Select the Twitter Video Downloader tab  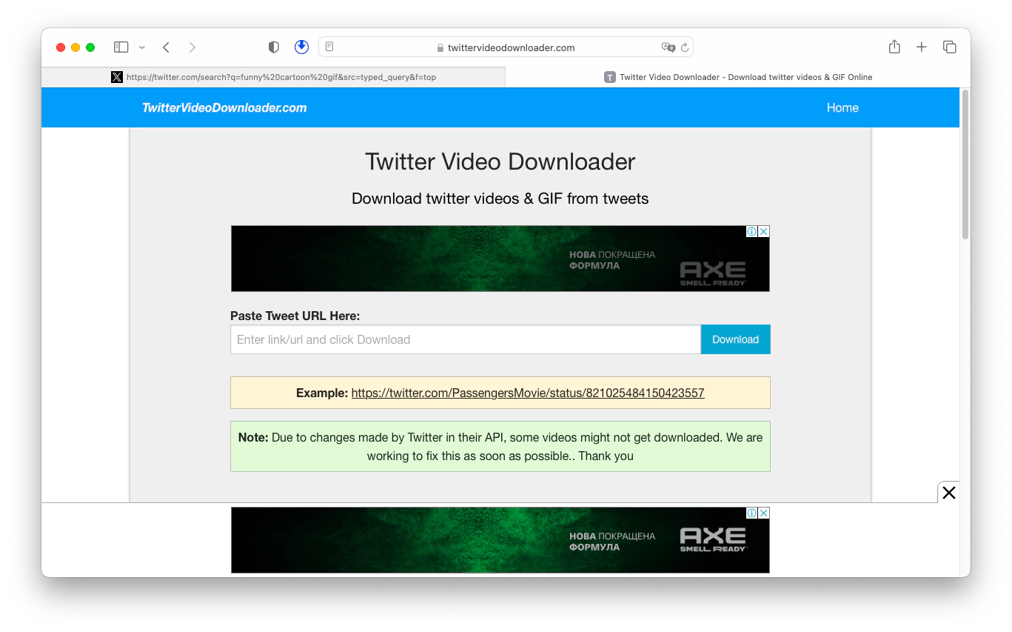[737, 77]
